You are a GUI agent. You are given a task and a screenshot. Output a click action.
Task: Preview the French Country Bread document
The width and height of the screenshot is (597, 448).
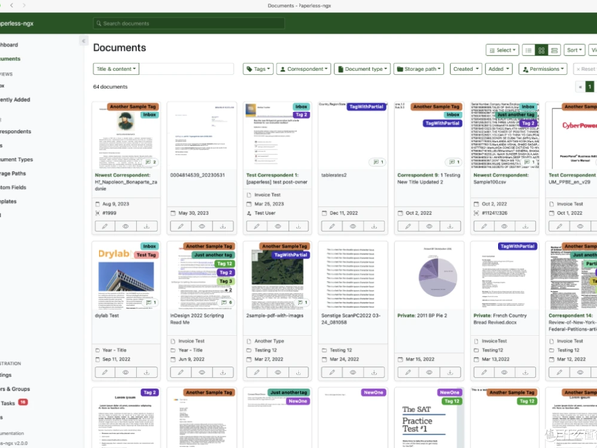(x=504, y=372)
